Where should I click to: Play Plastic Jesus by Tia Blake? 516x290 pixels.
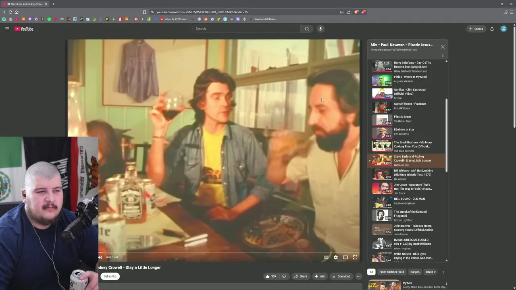[407, 120]
